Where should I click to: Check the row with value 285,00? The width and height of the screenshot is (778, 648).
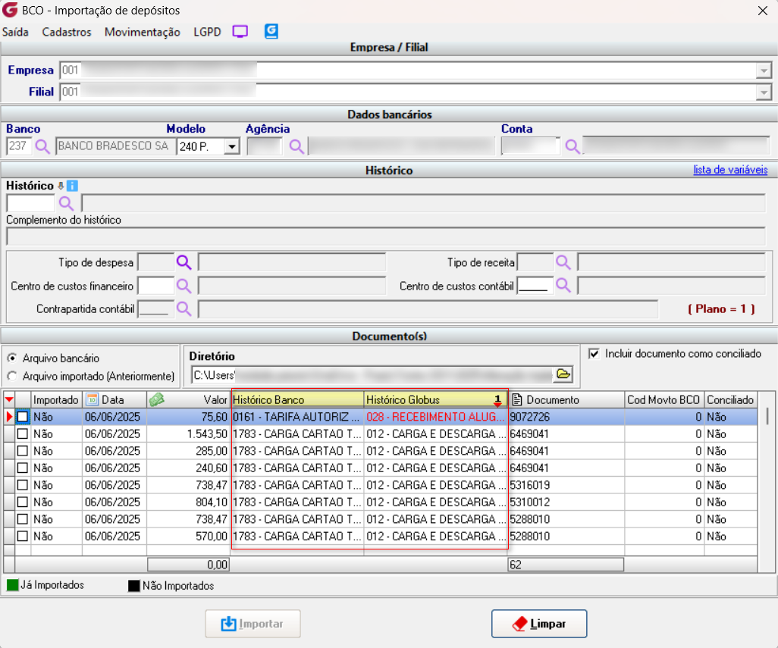(x=22, y=451)
